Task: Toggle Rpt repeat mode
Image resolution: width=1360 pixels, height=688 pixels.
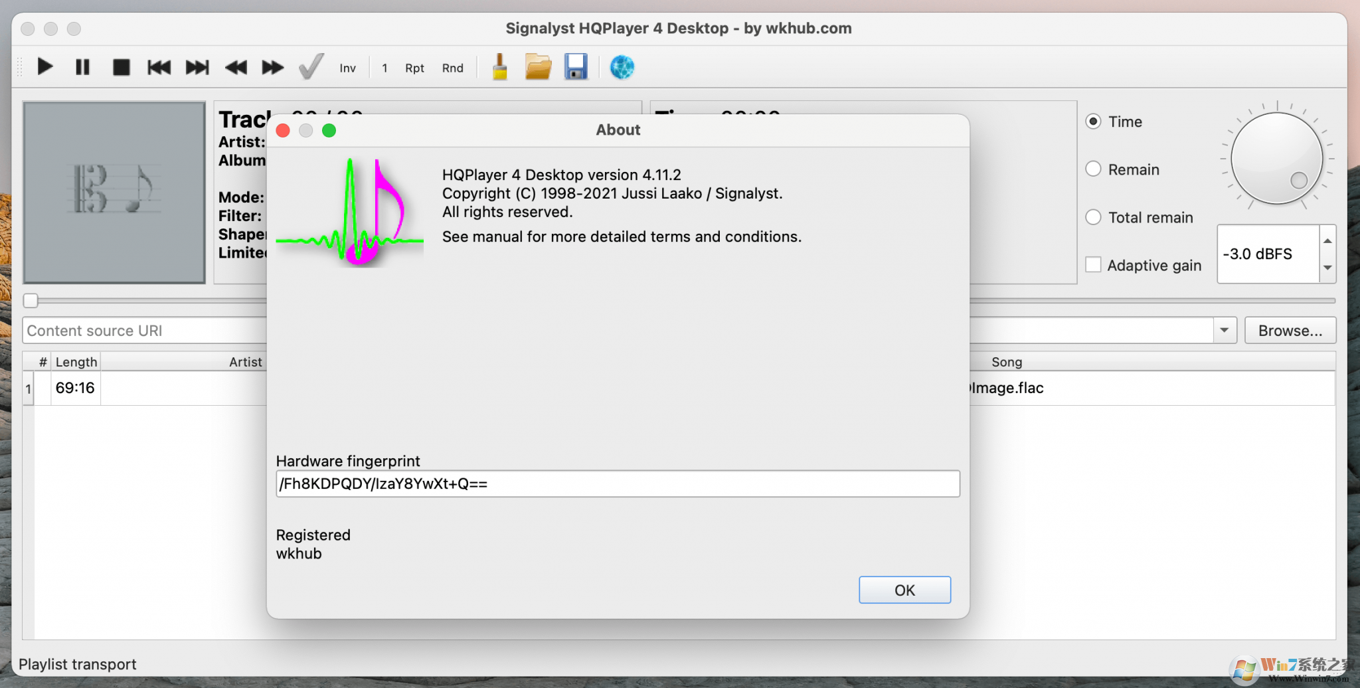Action: point(414,67)
